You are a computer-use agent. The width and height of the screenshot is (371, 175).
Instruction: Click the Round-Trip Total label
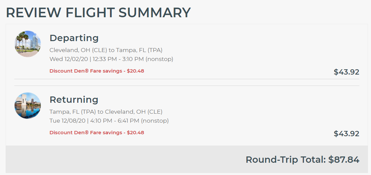pos(286,160)
